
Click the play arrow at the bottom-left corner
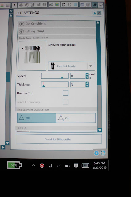pos(3,147)
